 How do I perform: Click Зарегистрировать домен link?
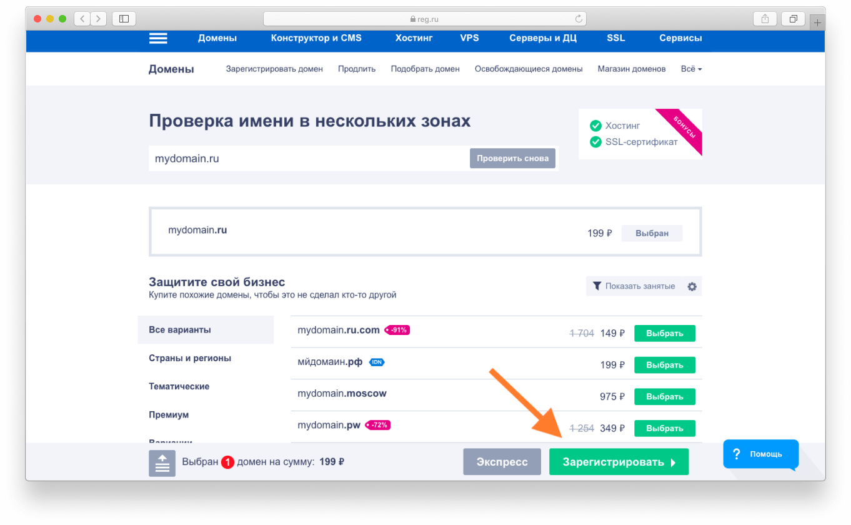coord(274,69)
